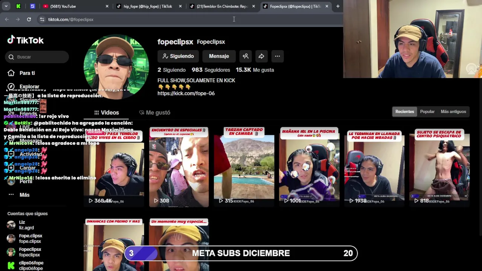Open the TikTok logo home link
The image size is (482, 271).
25,40
